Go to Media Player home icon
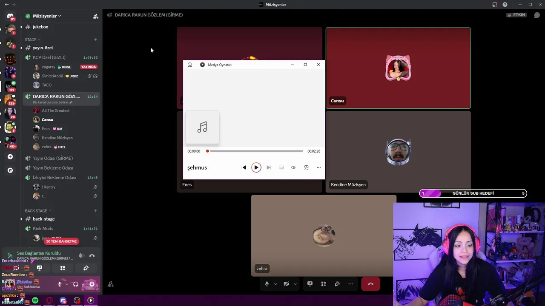Viewport: 545px width, 306px height. pos(190,65)
